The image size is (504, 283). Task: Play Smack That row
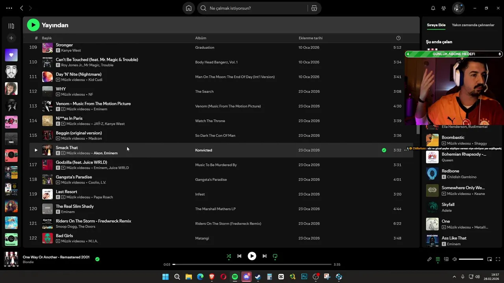tap(36, 150)
